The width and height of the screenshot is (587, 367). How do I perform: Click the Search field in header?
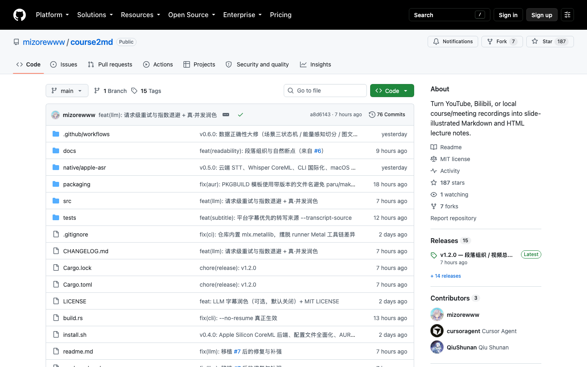tap(449, 15)
